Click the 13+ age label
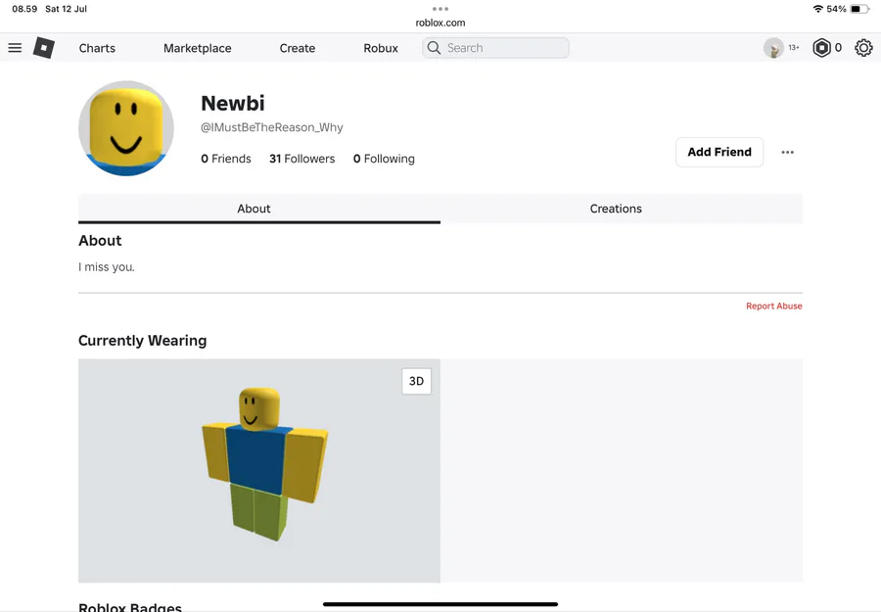 click(793, 48)
